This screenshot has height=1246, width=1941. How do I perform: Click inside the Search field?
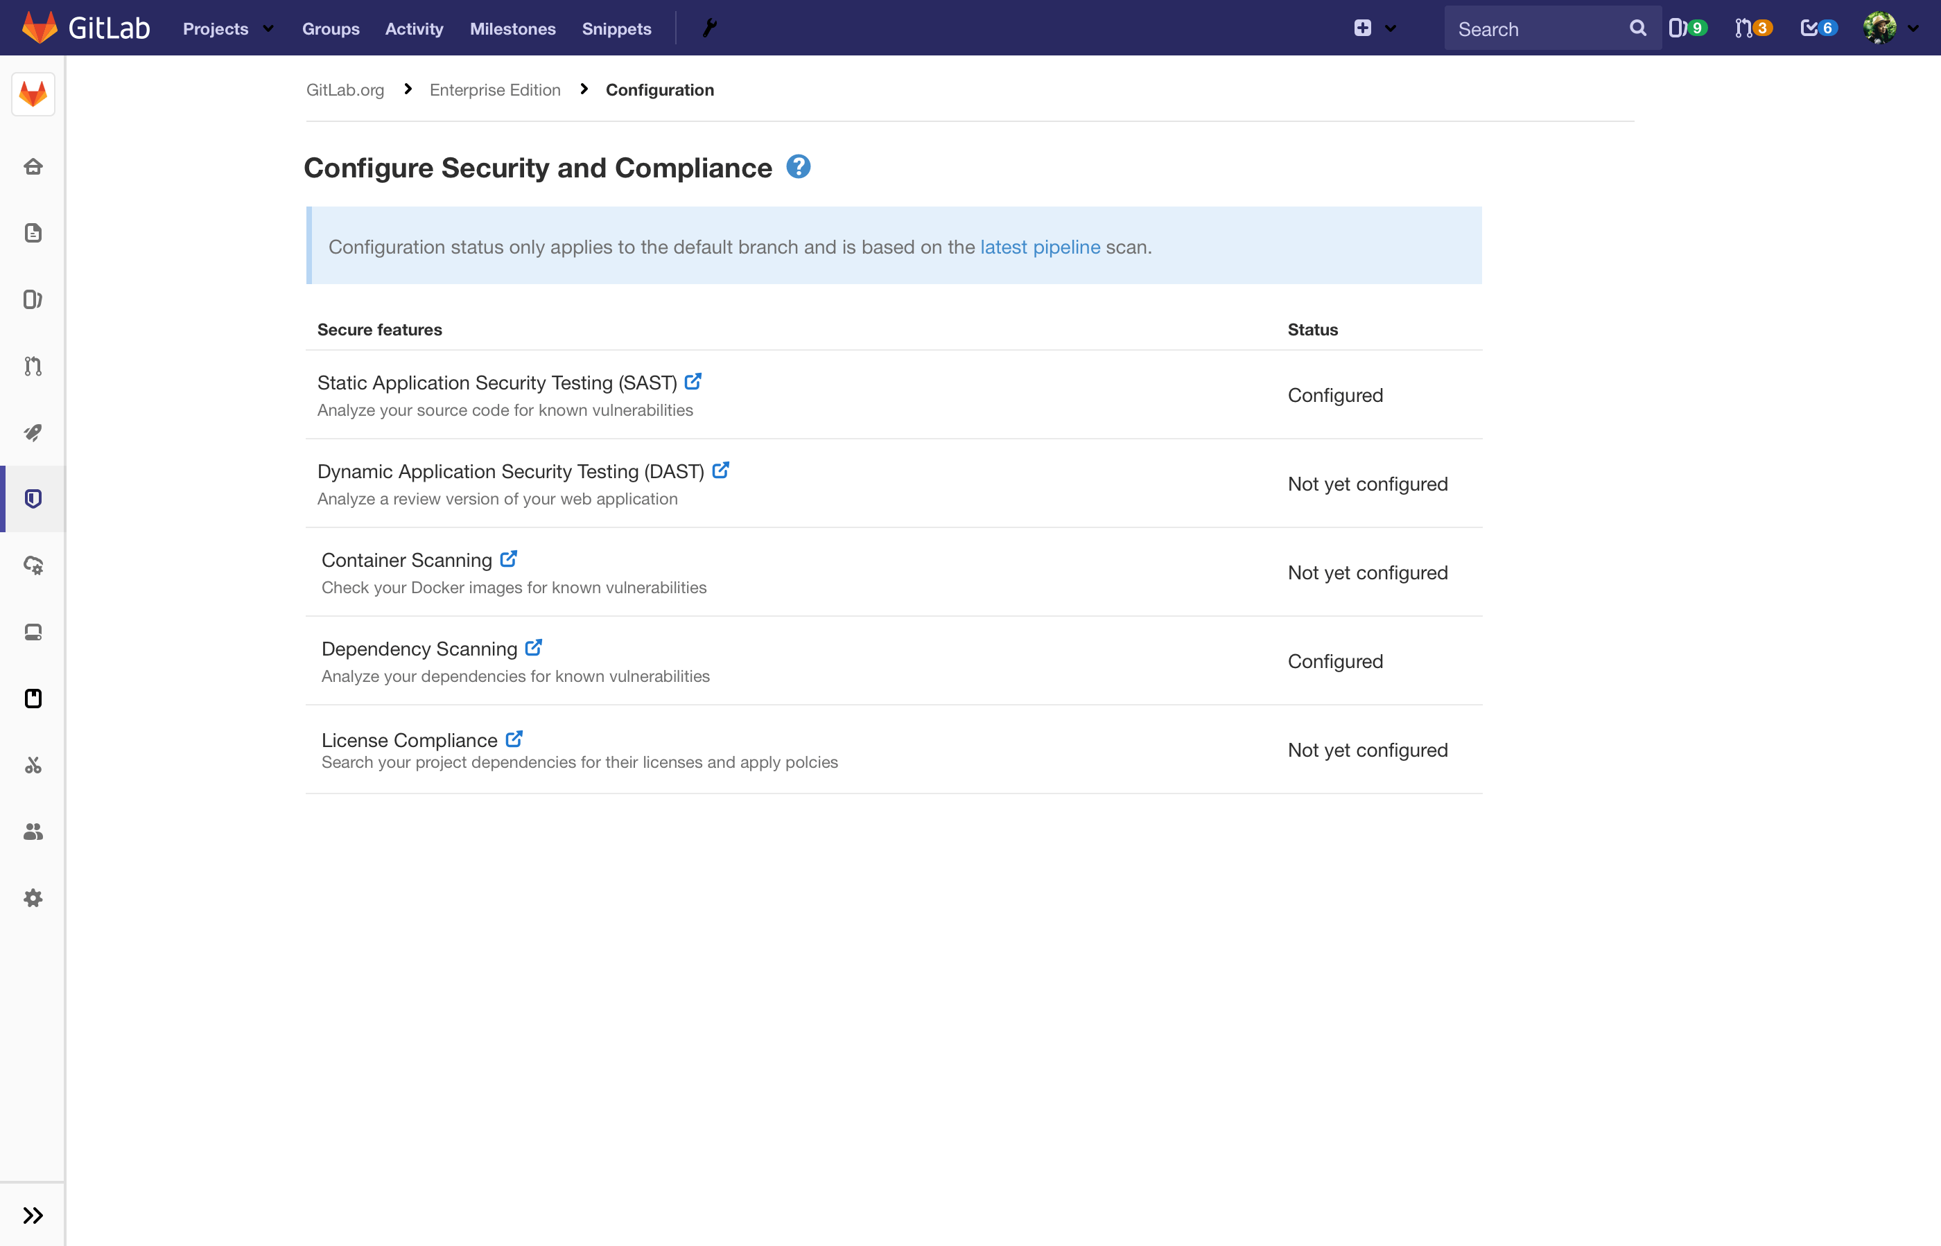click(x=1538, y=28)
